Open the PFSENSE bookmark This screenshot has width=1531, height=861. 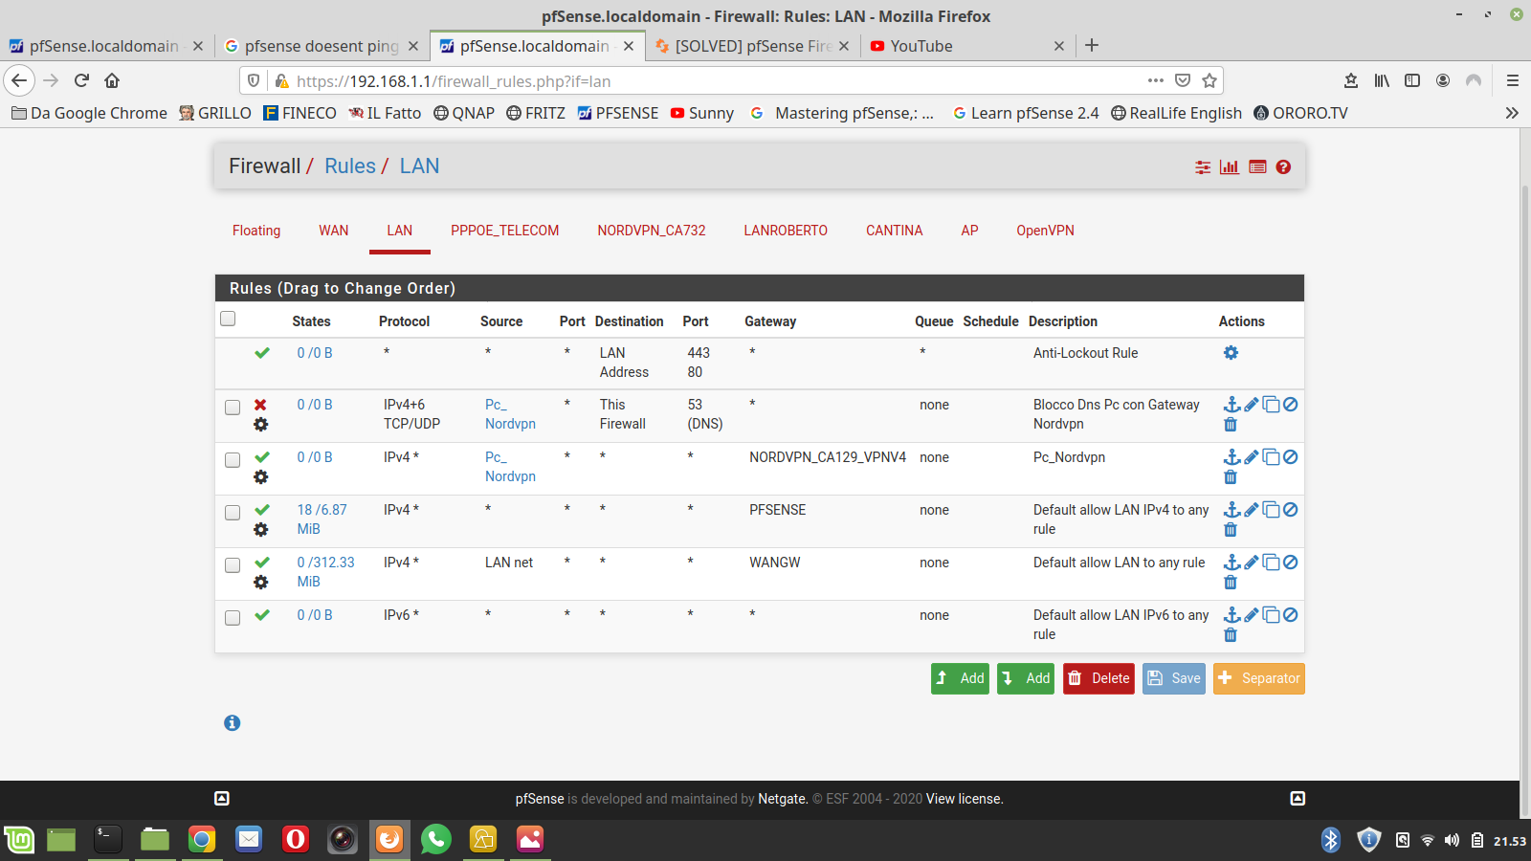(x=618, y=113)
